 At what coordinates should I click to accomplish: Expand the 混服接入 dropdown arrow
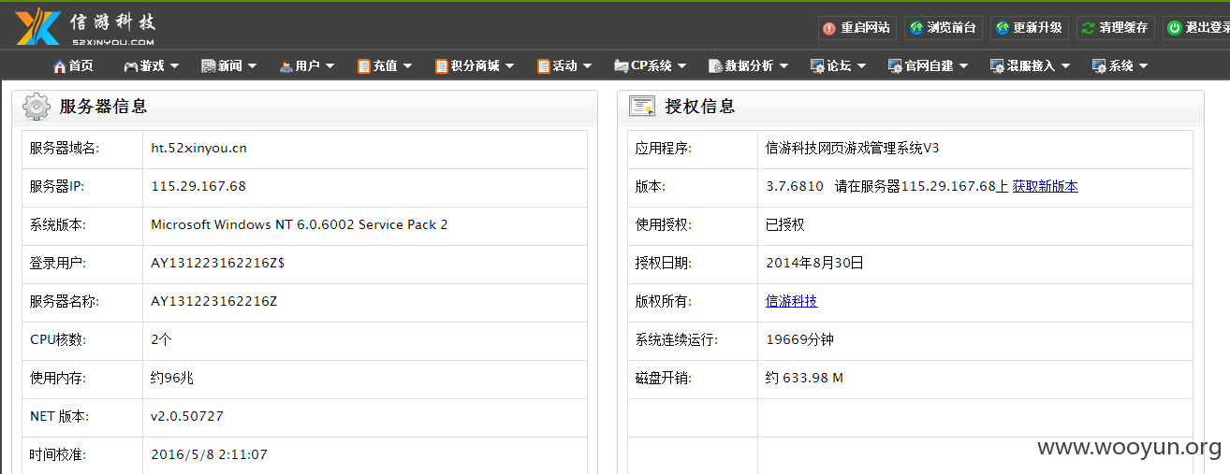[1066, 66]
